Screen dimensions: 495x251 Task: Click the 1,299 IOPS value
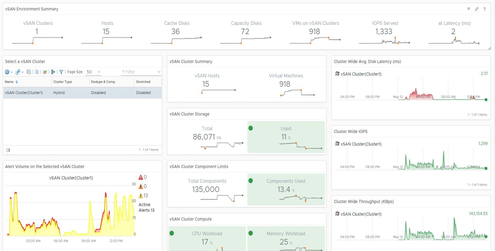pos(483,143)
